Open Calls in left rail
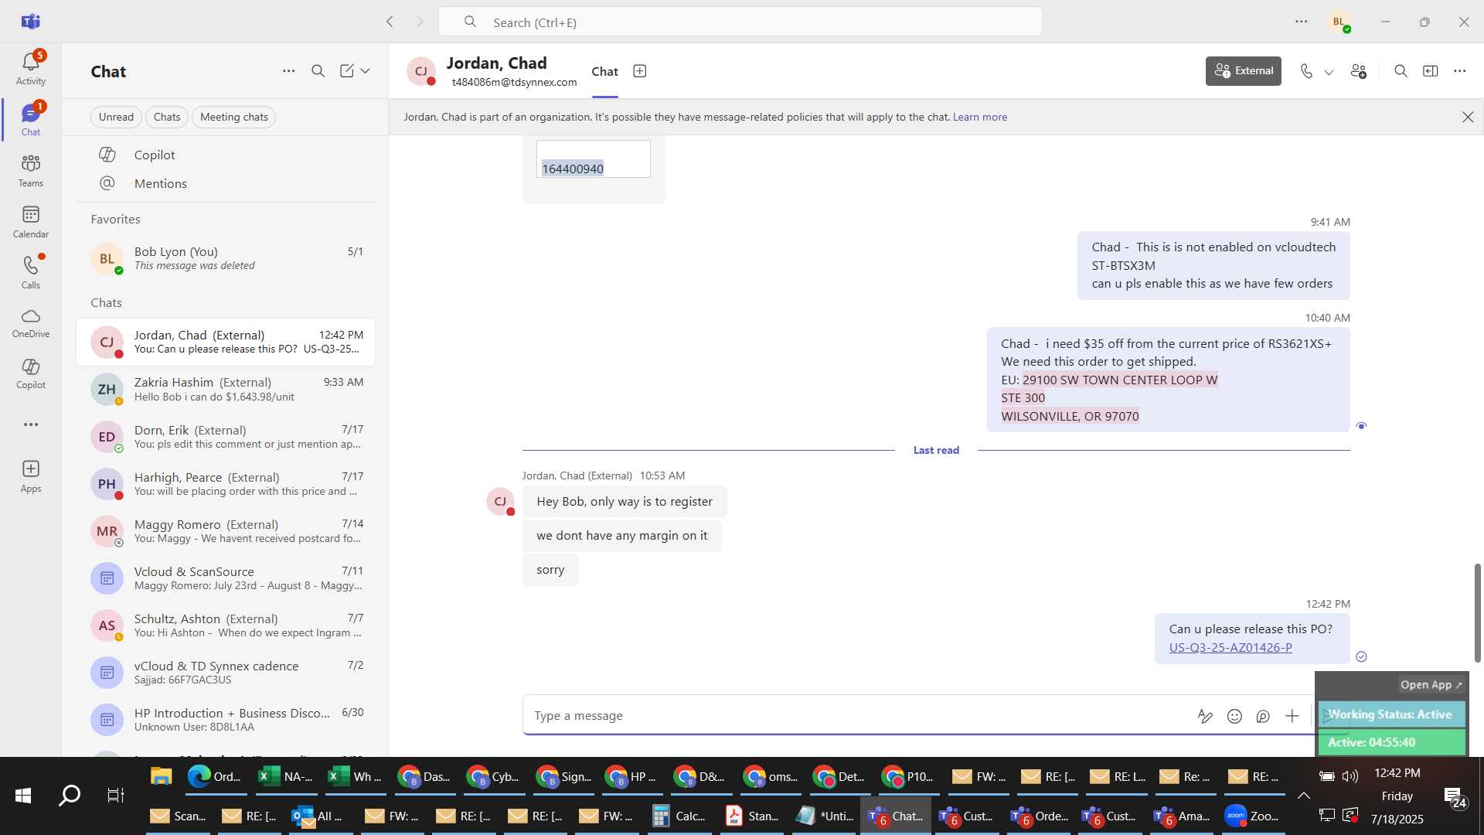1484x835 pixels. tap(31, 272)
